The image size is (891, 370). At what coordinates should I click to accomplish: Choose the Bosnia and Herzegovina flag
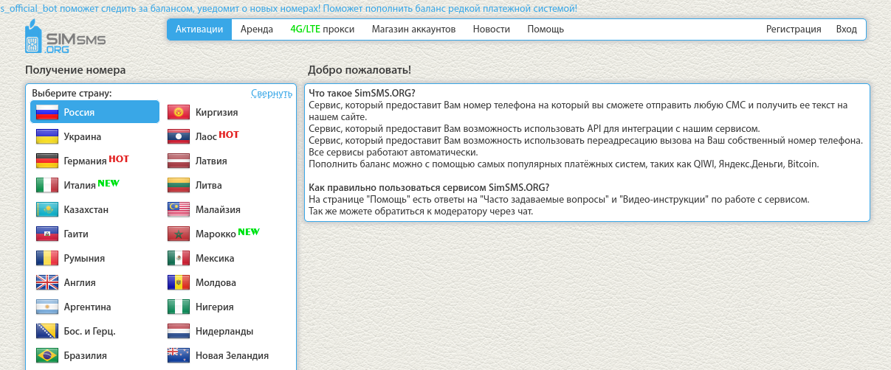click(47, 331)
